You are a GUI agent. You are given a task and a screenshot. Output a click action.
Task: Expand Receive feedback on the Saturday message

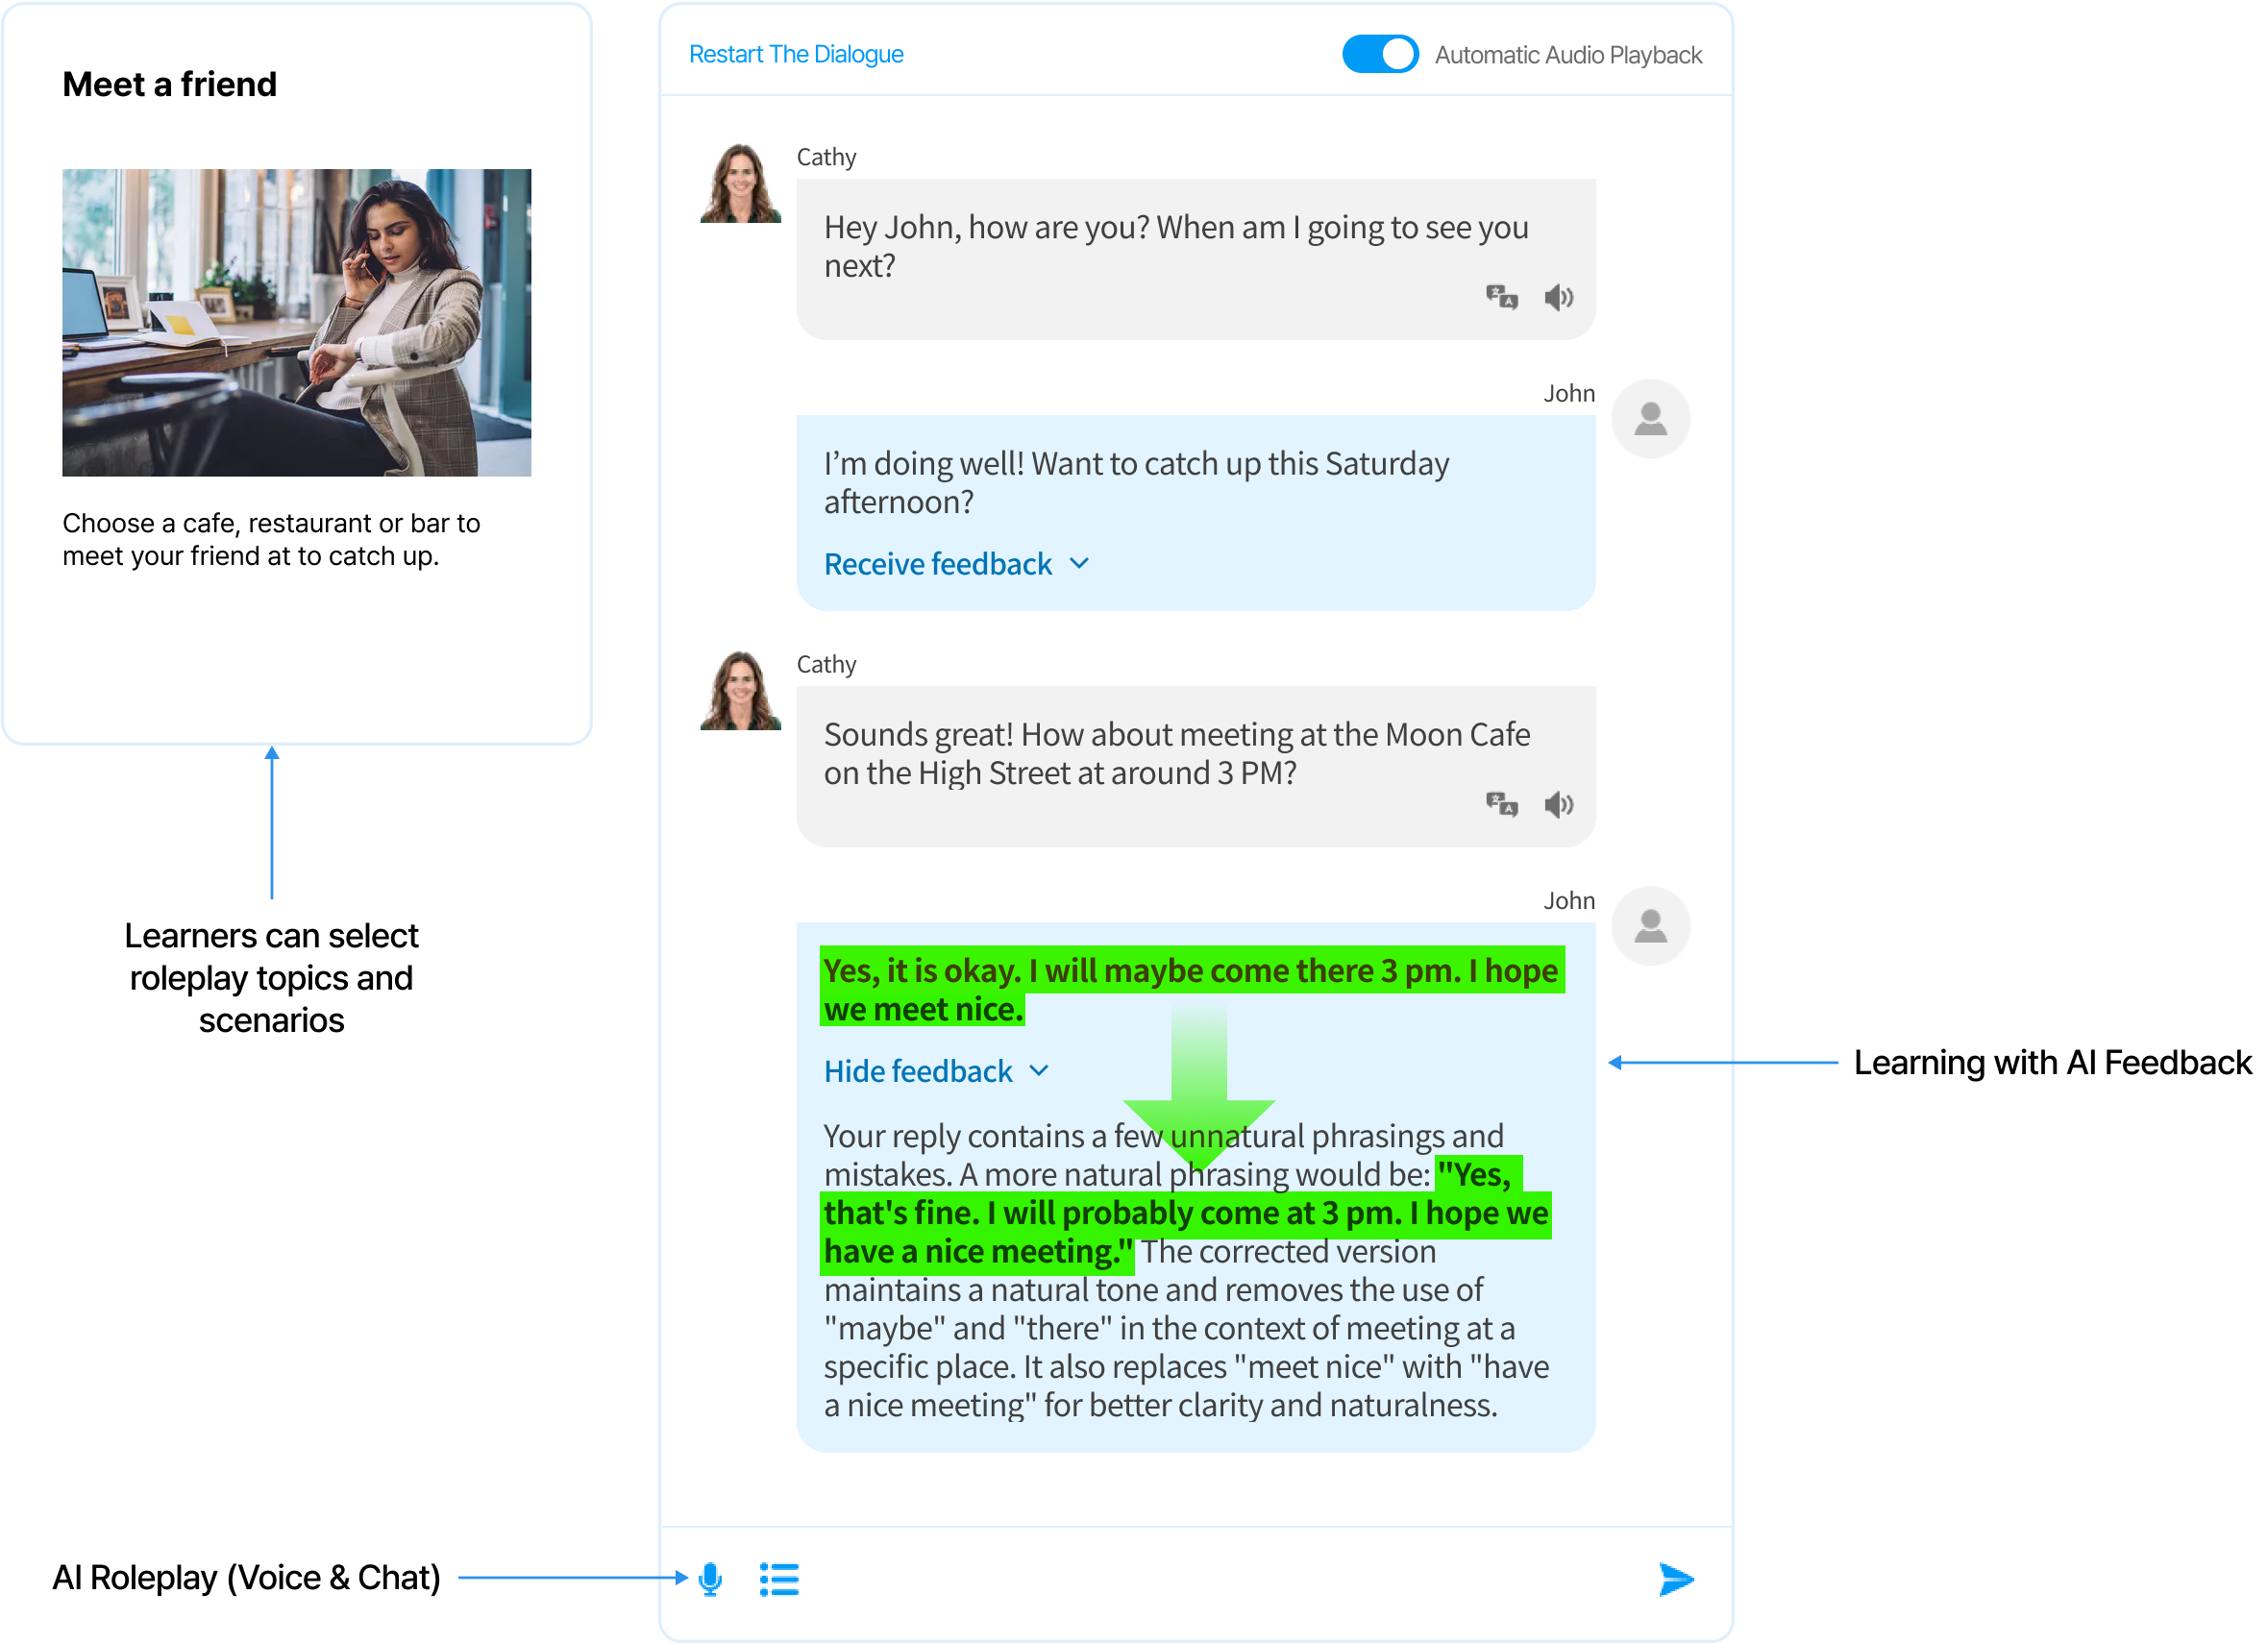pyautogui.click(x=937, y=565)
